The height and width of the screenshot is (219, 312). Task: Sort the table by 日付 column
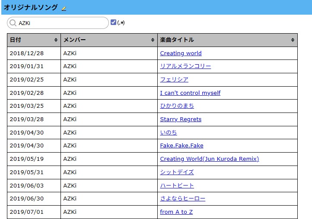pos(34,40)
